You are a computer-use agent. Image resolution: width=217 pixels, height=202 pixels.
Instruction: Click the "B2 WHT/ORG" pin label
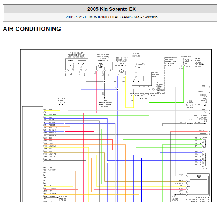(51, 170)
